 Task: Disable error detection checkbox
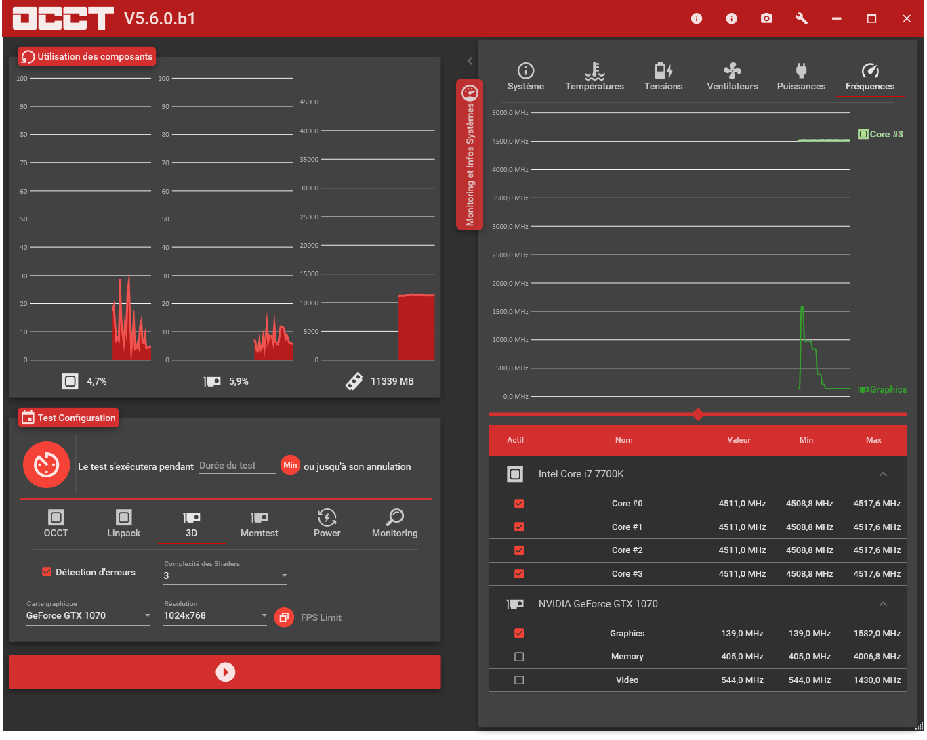click(x=47, y=571)
